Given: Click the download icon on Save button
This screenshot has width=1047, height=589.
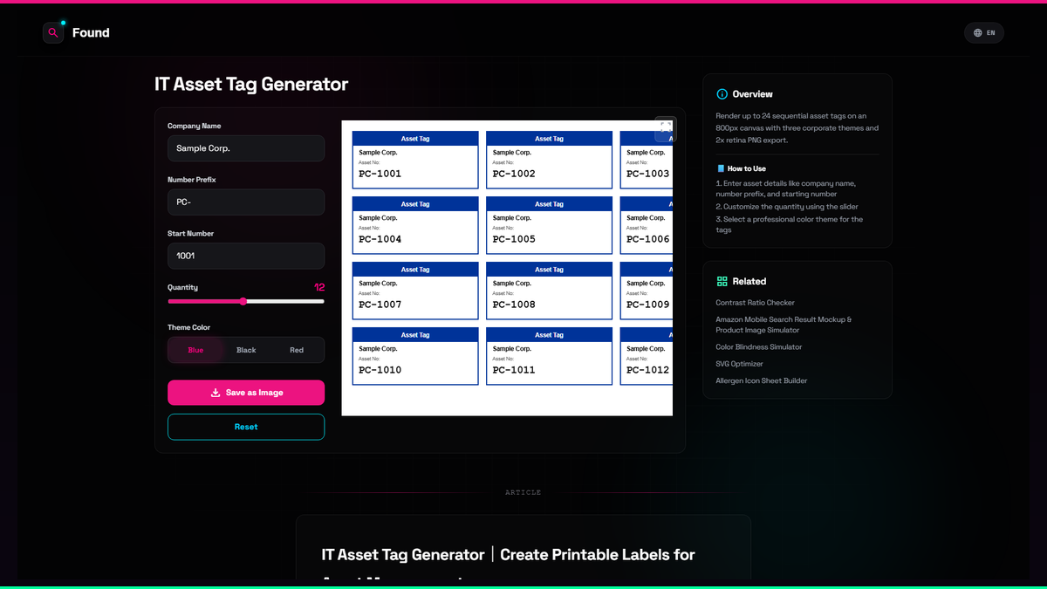Looking at the screenshot, I should tap(216, 393).
